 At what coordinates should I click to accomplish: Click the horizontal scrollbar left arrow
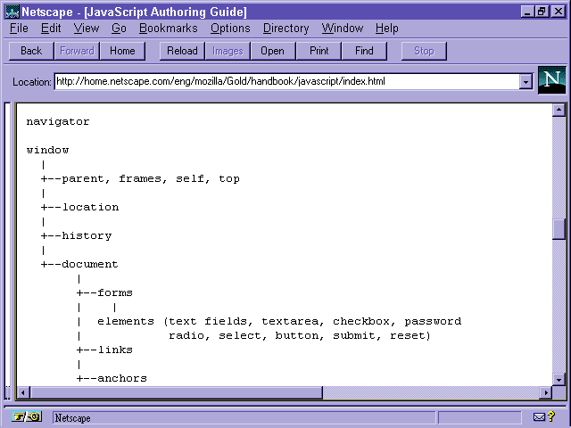point(23,392)
